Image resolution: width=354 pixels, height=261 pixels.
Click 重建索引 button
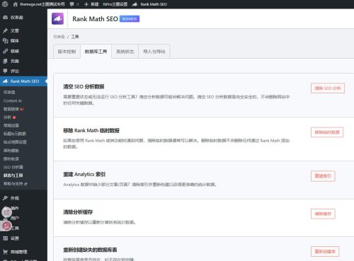point(323,176)
